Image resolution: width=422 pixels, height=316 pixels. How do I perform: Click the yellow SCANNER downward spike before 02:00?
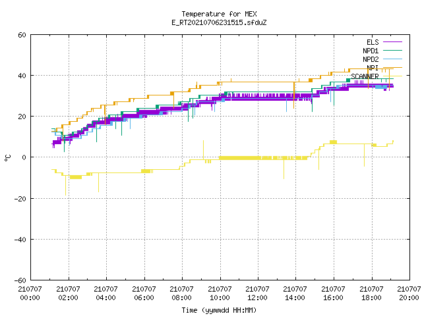(66, 186)
